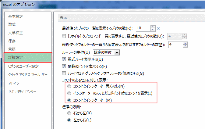Open リボンのユーザー設定 category
The height and width of the screenshot is (129, 205).
coord(23,66)
